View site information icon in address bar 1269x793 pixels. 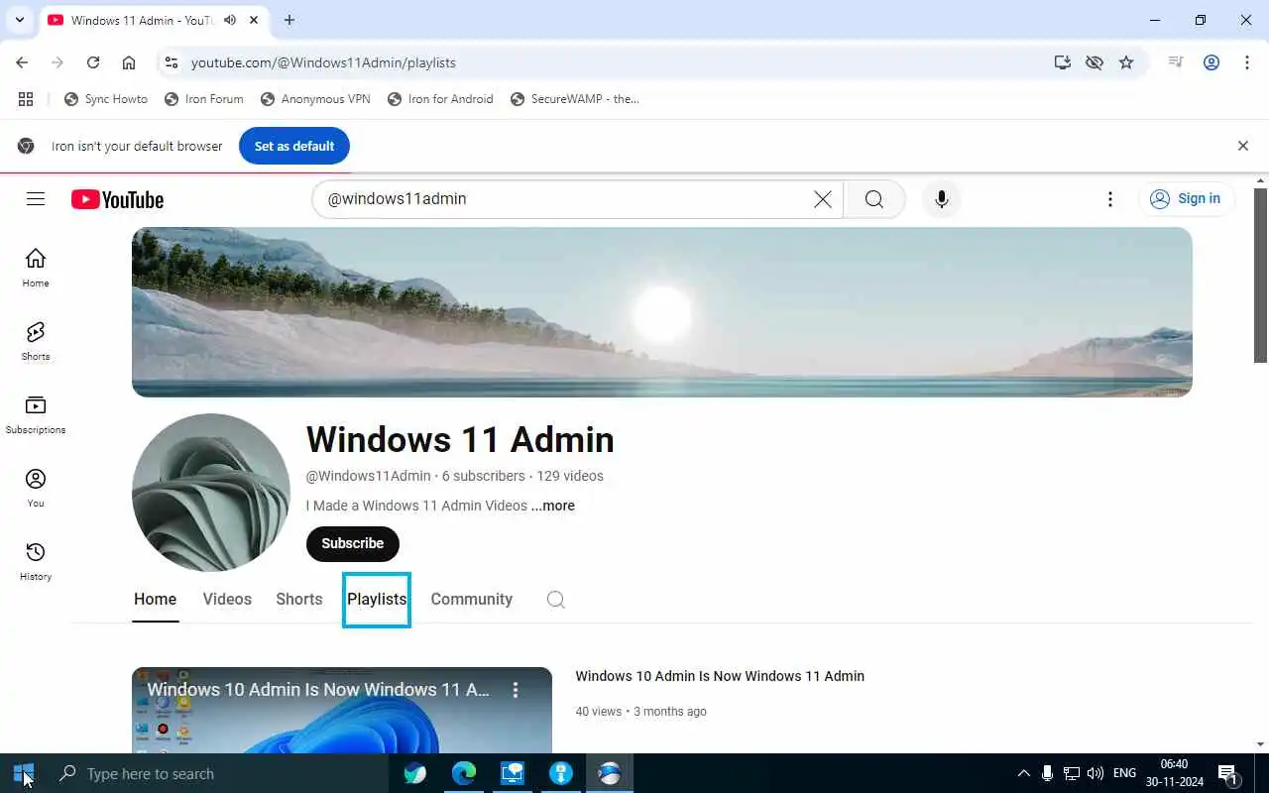pos(172,62)
